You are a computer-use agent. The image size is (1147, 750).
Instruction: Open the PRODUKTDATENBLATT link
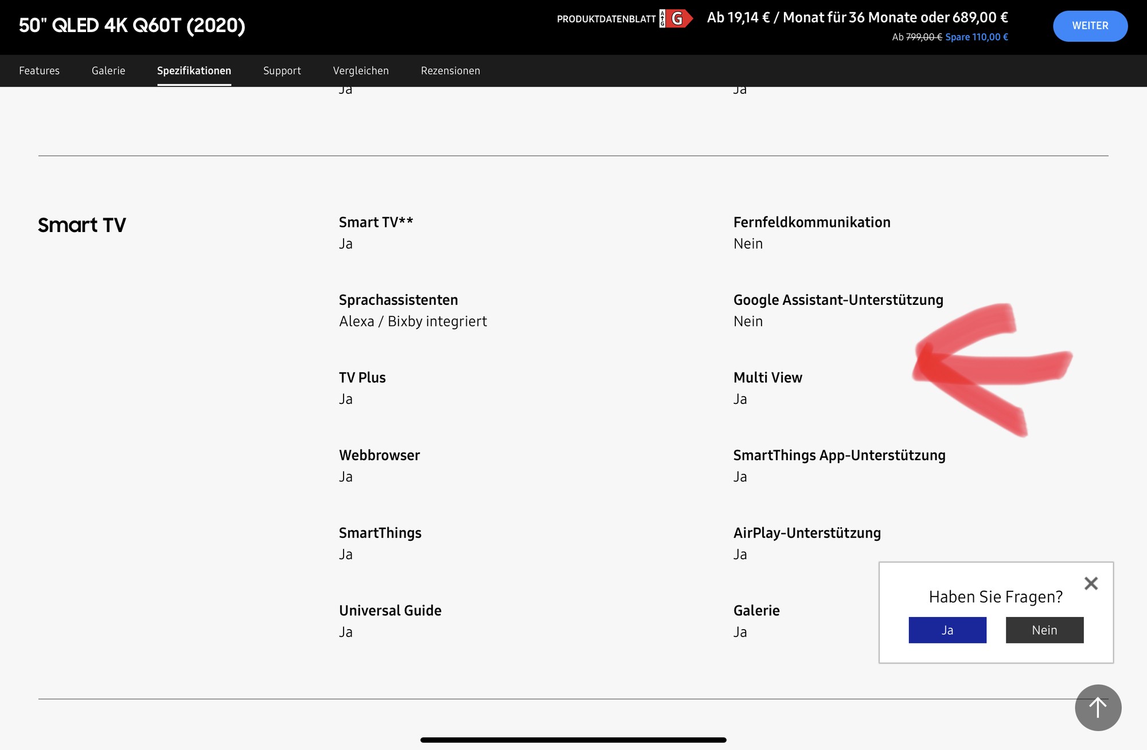pyautogui.click(x=606, y=19)
